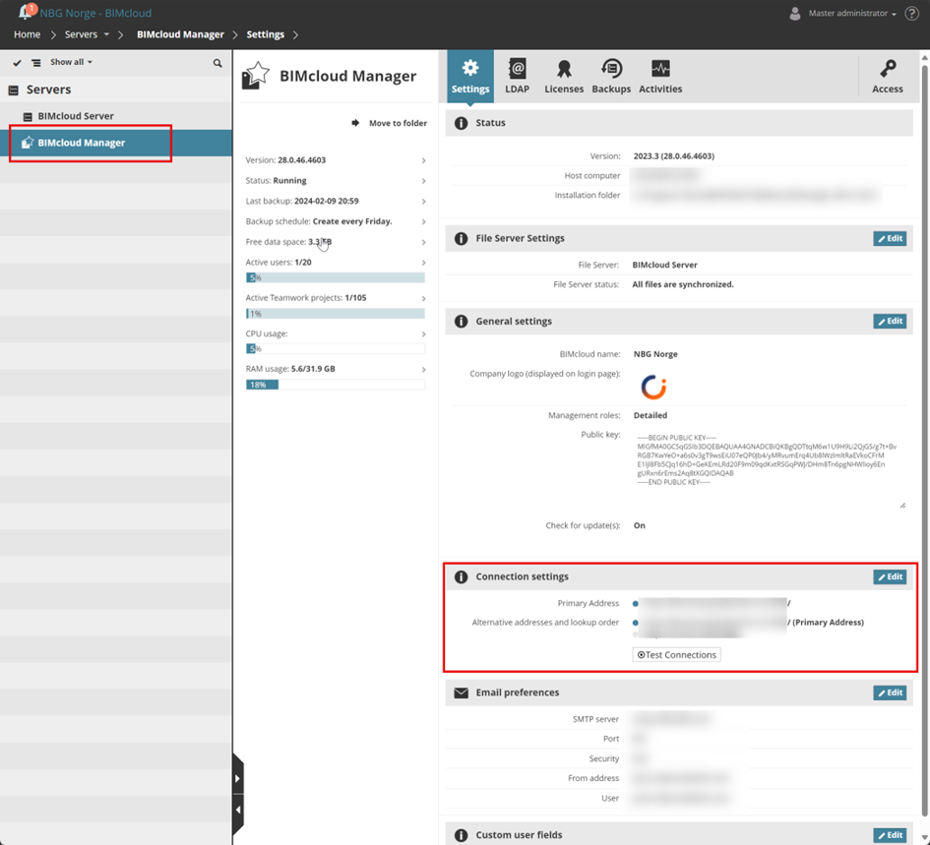
Task: Click the File Server Settings info icon
Action: pos(461,238)
